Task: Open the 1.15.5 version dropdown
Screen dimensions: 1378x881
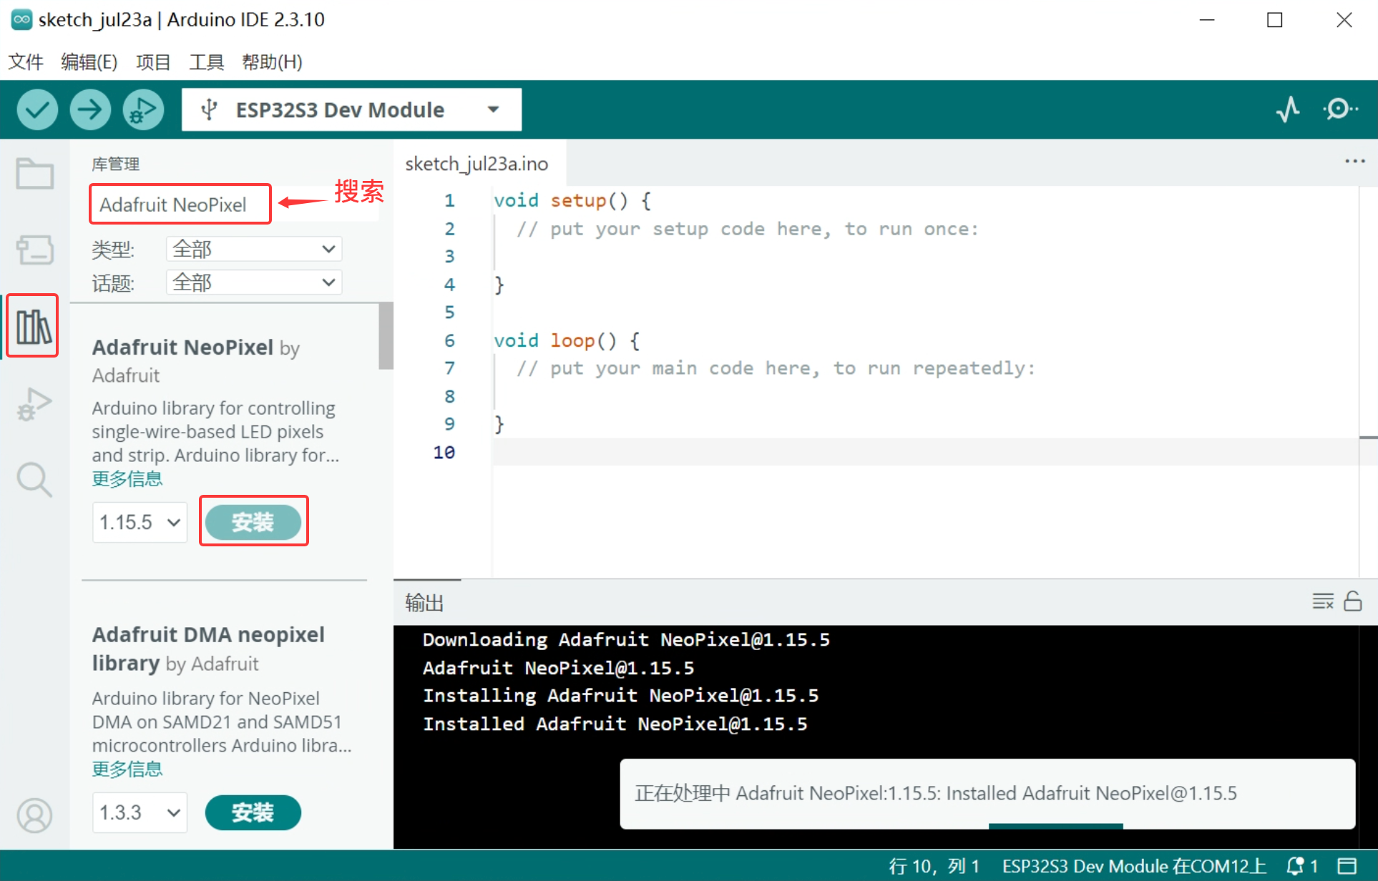Action: [x=140, y=522]
